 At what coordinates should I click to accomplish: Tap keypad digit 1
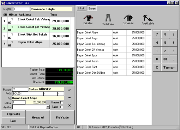pyautogui.click(x=157, y=51)
